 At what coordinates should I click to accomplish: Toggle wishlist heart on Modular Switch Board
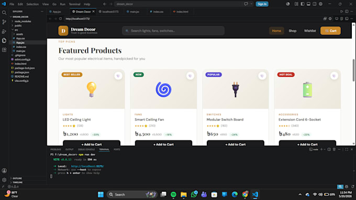coord(262,76)
